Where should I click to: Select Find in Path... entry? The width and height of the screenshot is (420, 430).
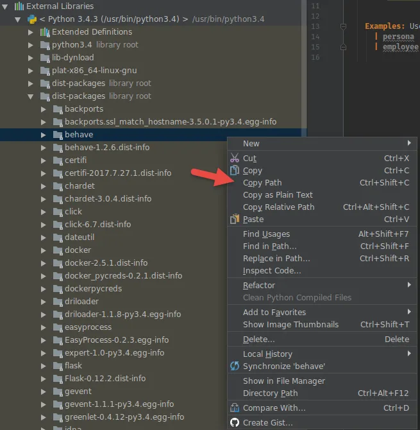point(322,246)
